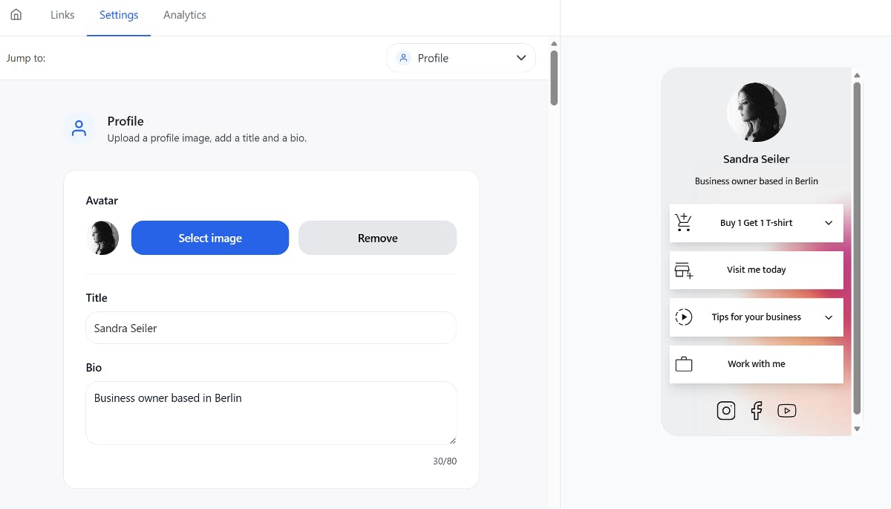891x509 pixels.
Task: Open the Instagram icon in the preview
Action: pos(725,409)
